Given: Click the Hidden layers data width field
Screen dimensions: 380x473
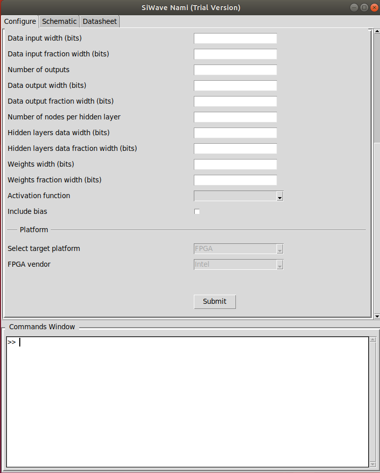Looking at the screenshot, I should coord(235,133).
